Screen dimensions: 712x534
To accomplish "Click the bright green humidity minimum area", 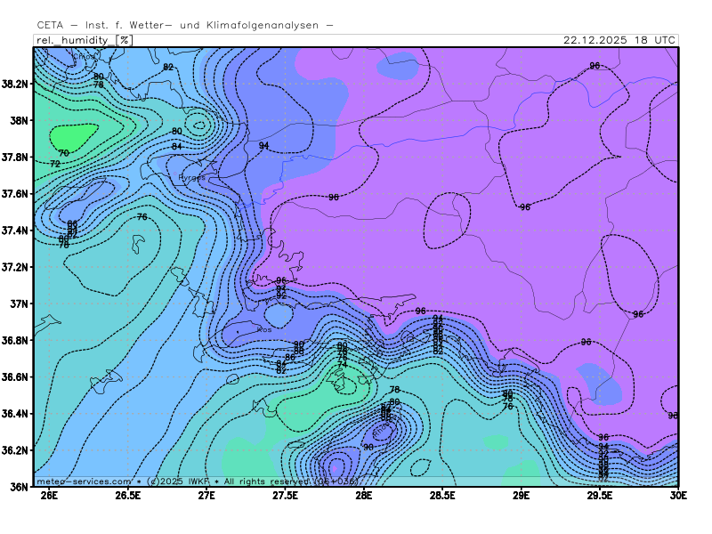I will (73, 138).
